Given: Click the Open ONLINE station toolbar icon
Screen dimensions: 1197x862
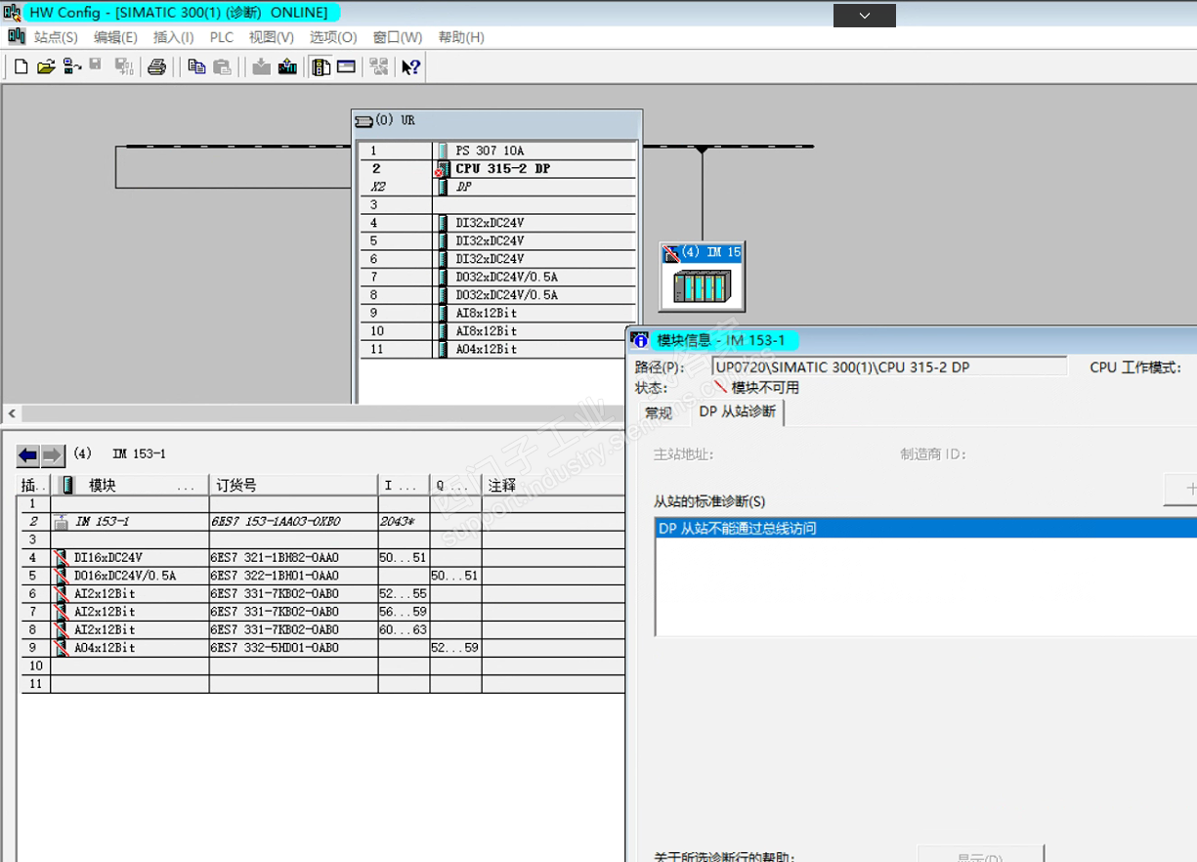Looking at the screenshot, I should tap(71, 67).
